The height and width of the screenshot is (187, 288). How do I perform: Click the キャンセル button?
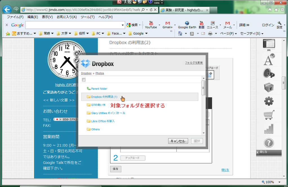pyautogui.click(x=178, y=141)
